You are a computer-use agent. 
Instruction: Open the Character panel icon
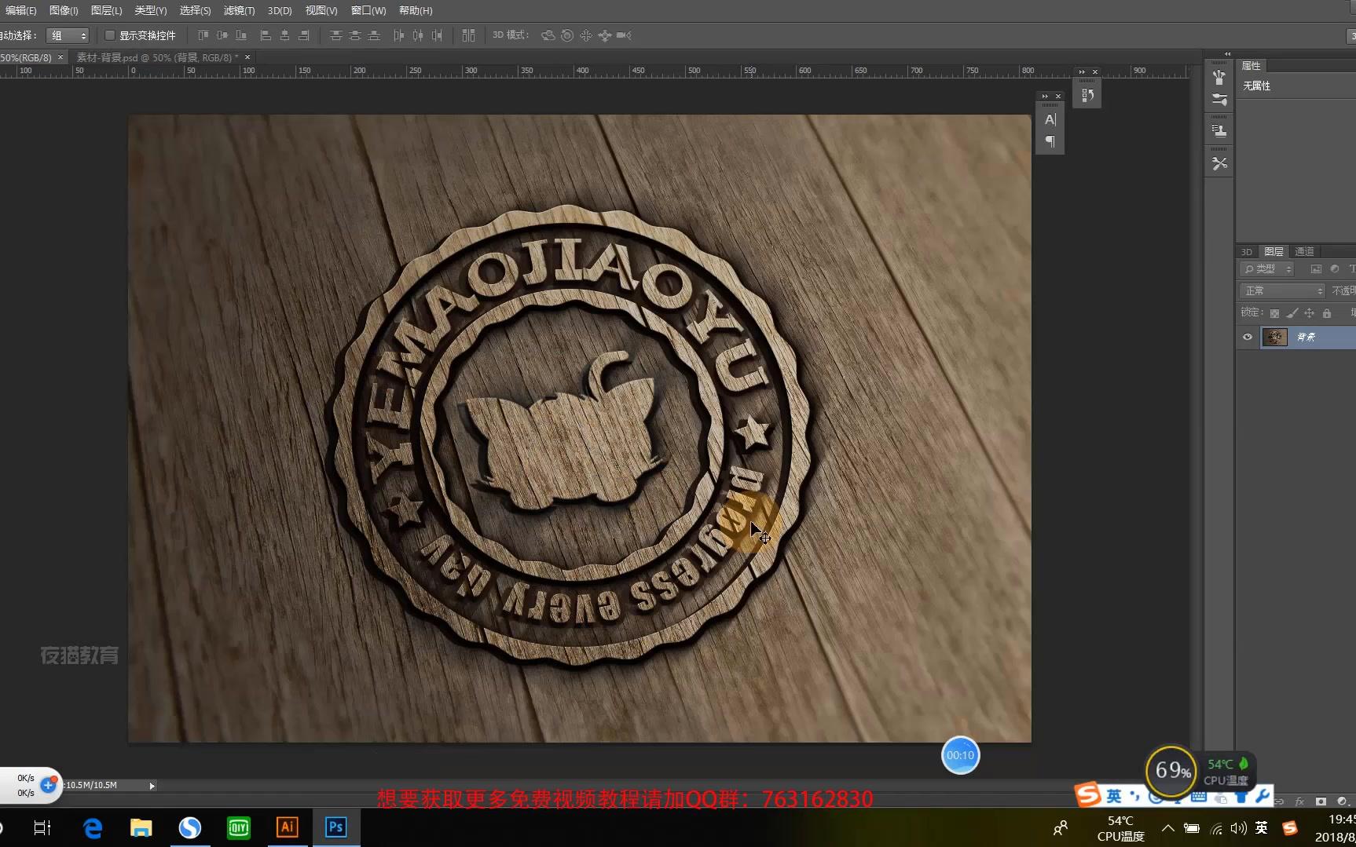(x=1050, y=120)
